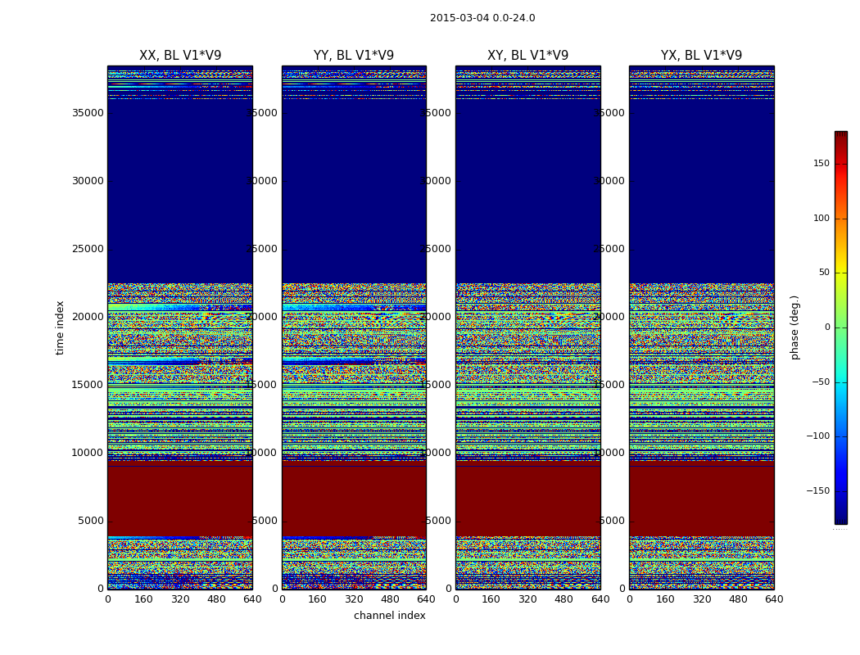Click XX panel y-tick "20000"
The height and width of the screenshot is (655, 860).
click(x=88, y=317)
